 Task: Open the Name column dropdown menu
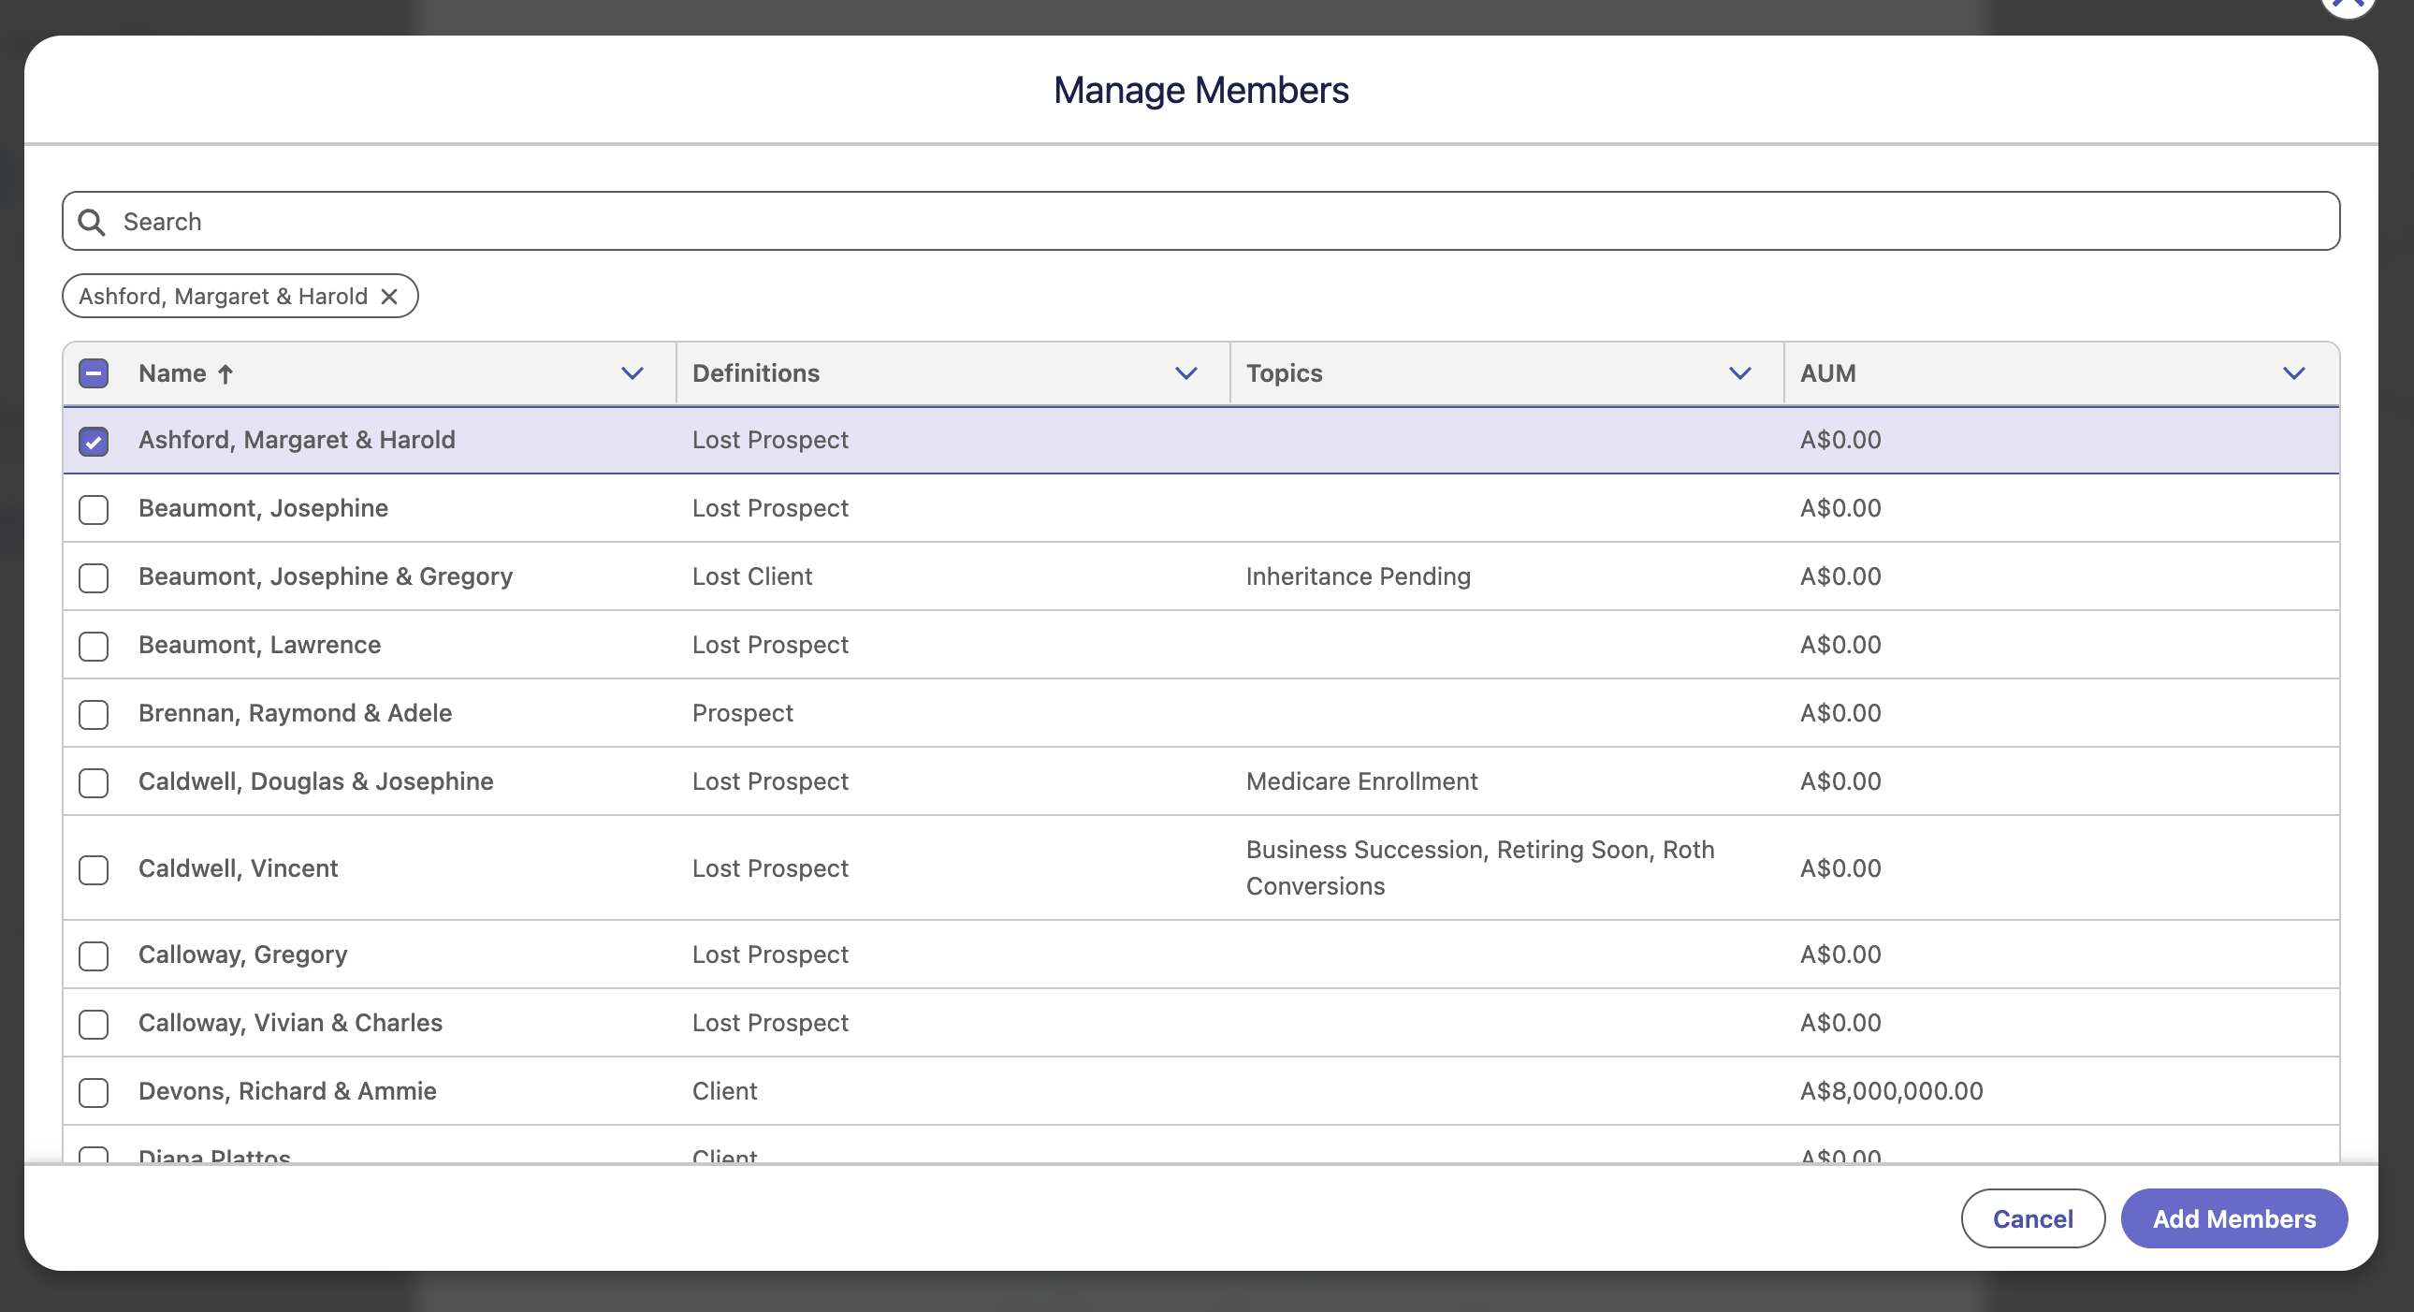point(633,374)
